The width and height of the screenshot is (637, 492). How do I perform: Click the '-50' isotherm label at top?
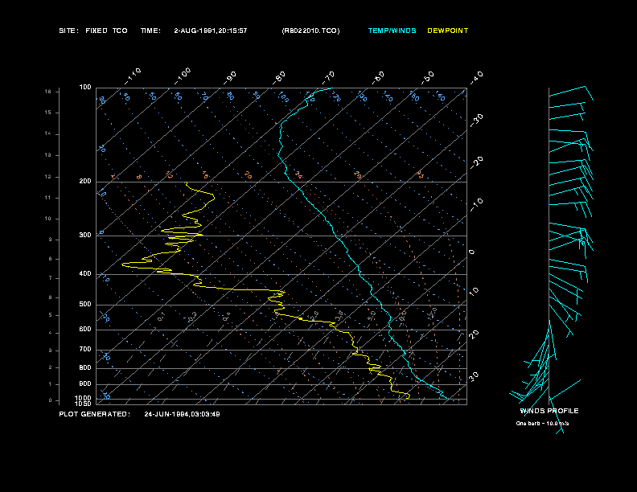(x=428, y=78)
